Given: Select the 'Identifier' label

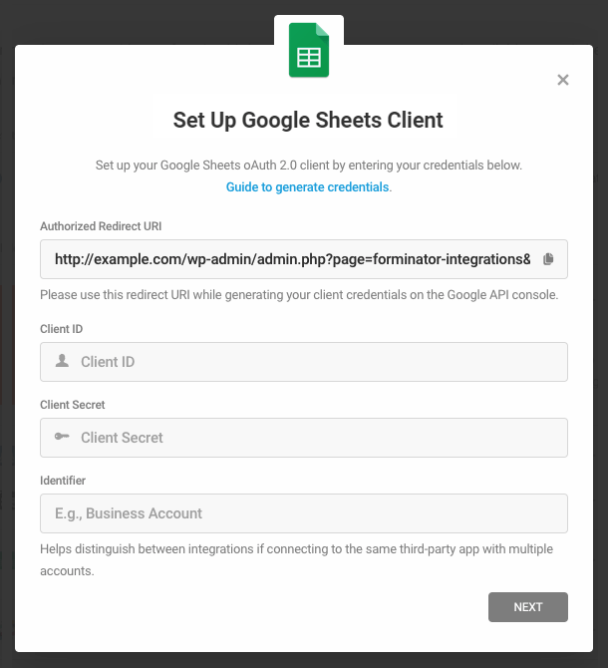Looking at the screenshot, I should [63, 481].
